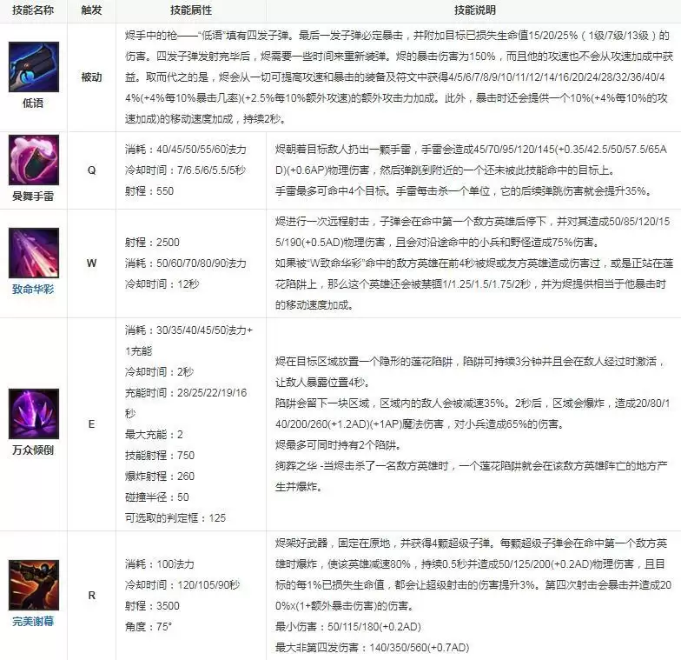Viewport: 681px width, 660px height.
Task: Click 冷却时间：12秒 text
Action: coord(162,283)
